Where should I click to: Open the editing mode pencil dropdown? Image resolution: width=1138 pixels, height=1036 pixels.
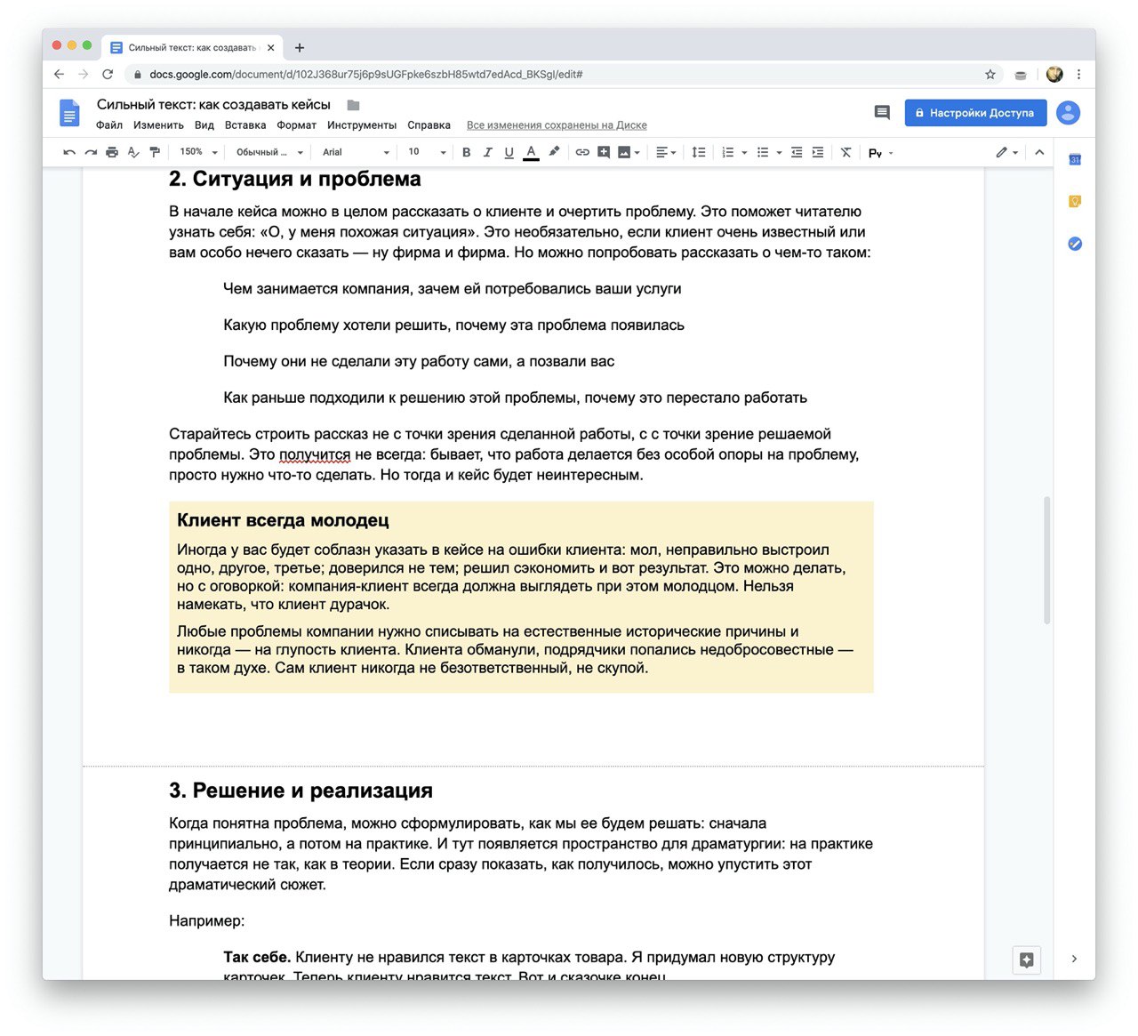point(1007,152)
